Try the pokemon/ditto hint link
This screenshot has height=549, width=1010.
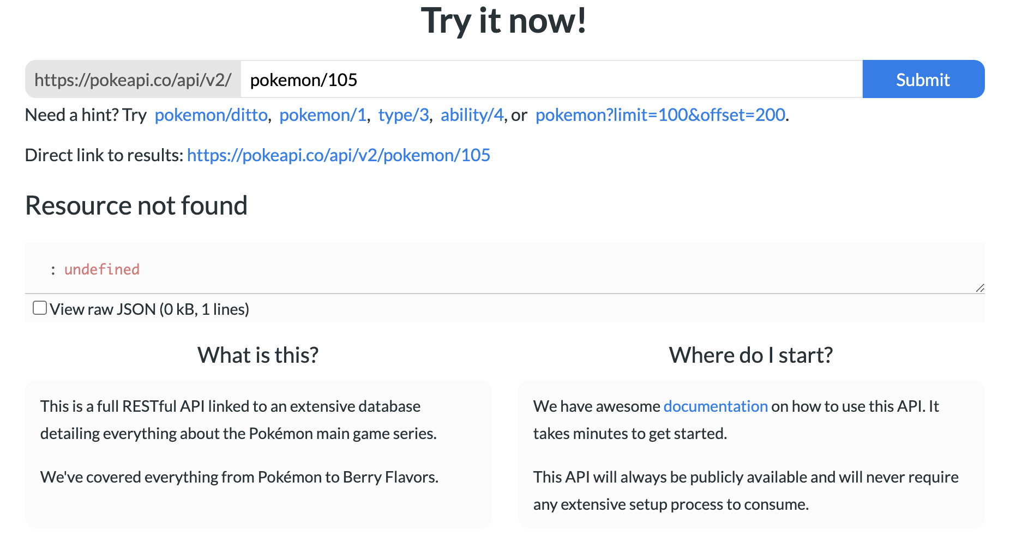point(211,115)
